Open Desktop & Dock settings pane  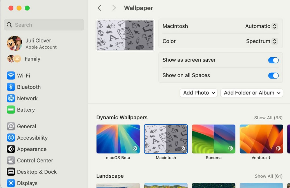(x=37, y=172)
